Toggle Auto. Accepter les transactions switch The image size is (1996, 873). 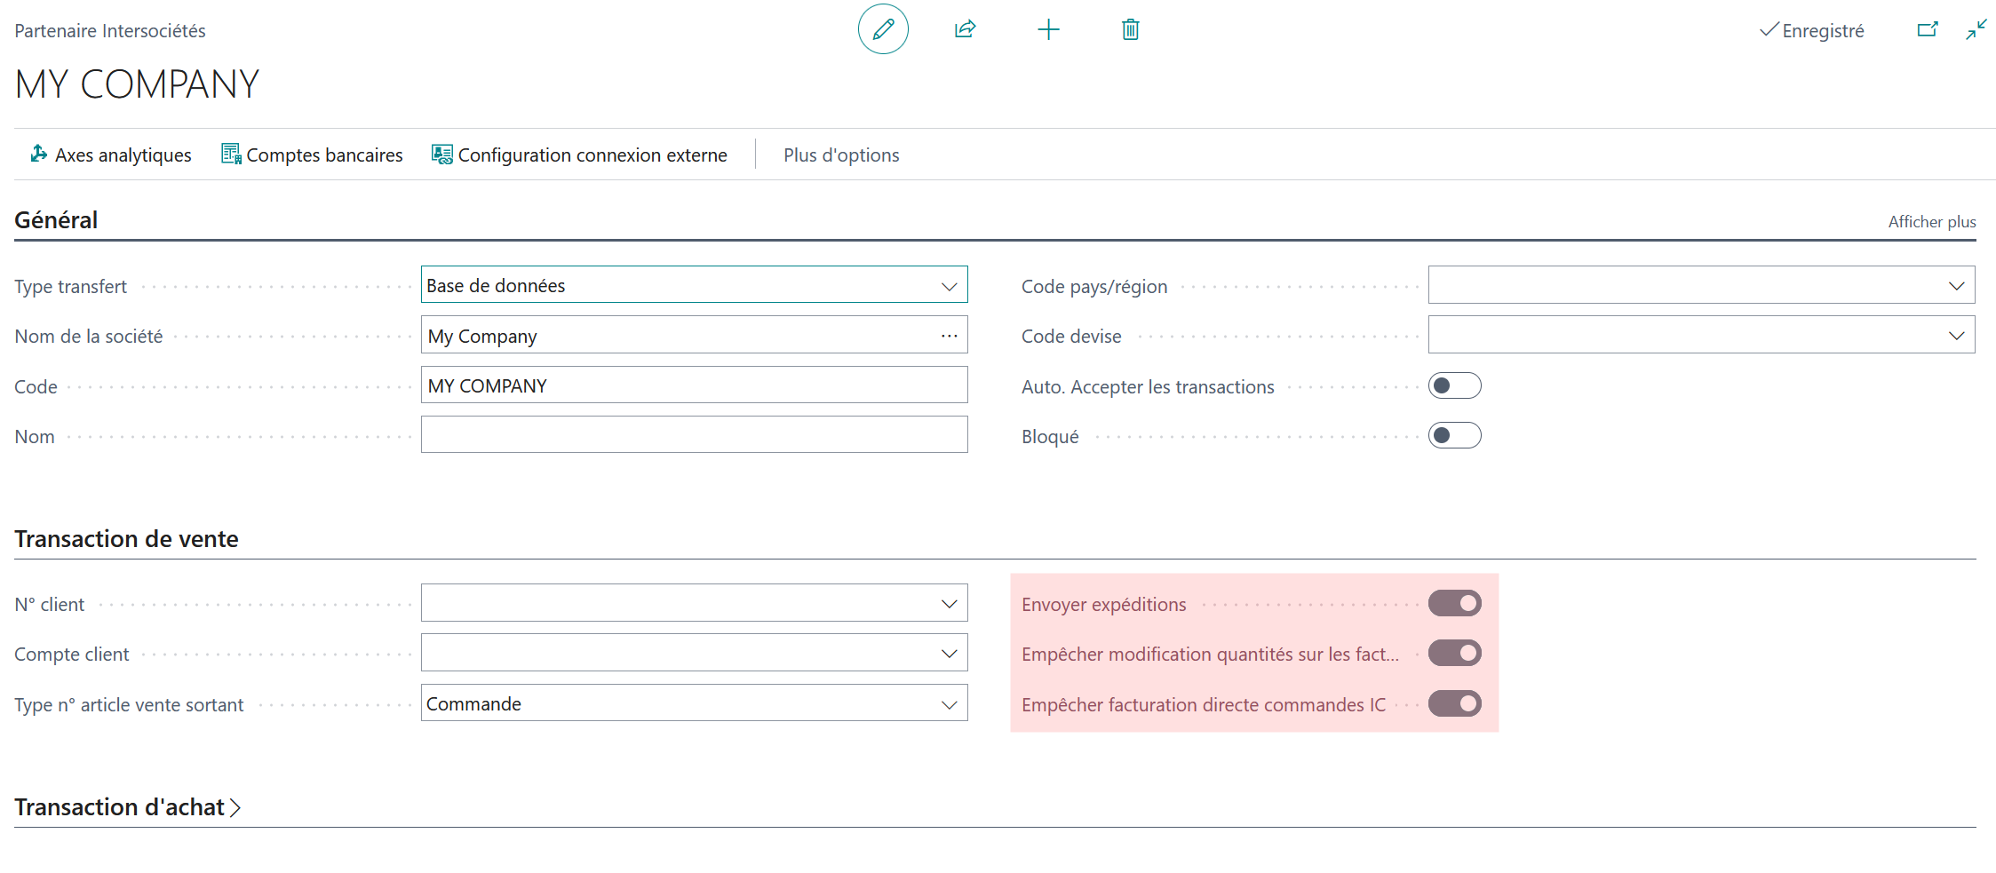1454,385
